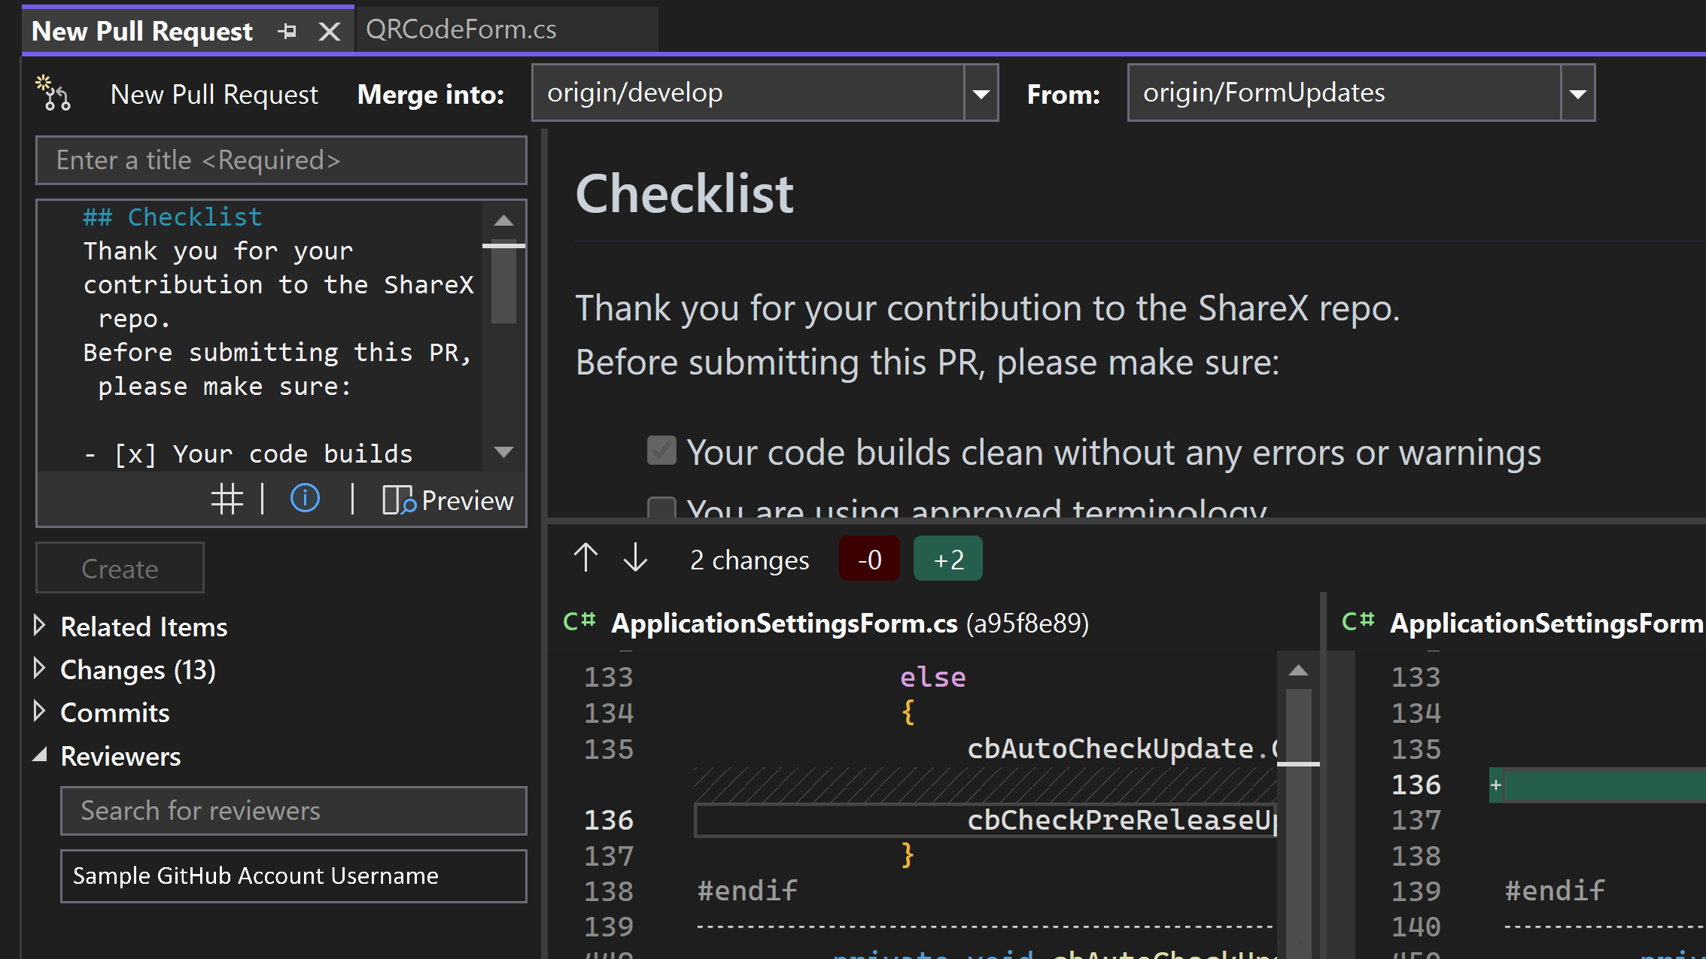
Task: Click the New Pull Request icon
Action: click(x=55, y=93)
